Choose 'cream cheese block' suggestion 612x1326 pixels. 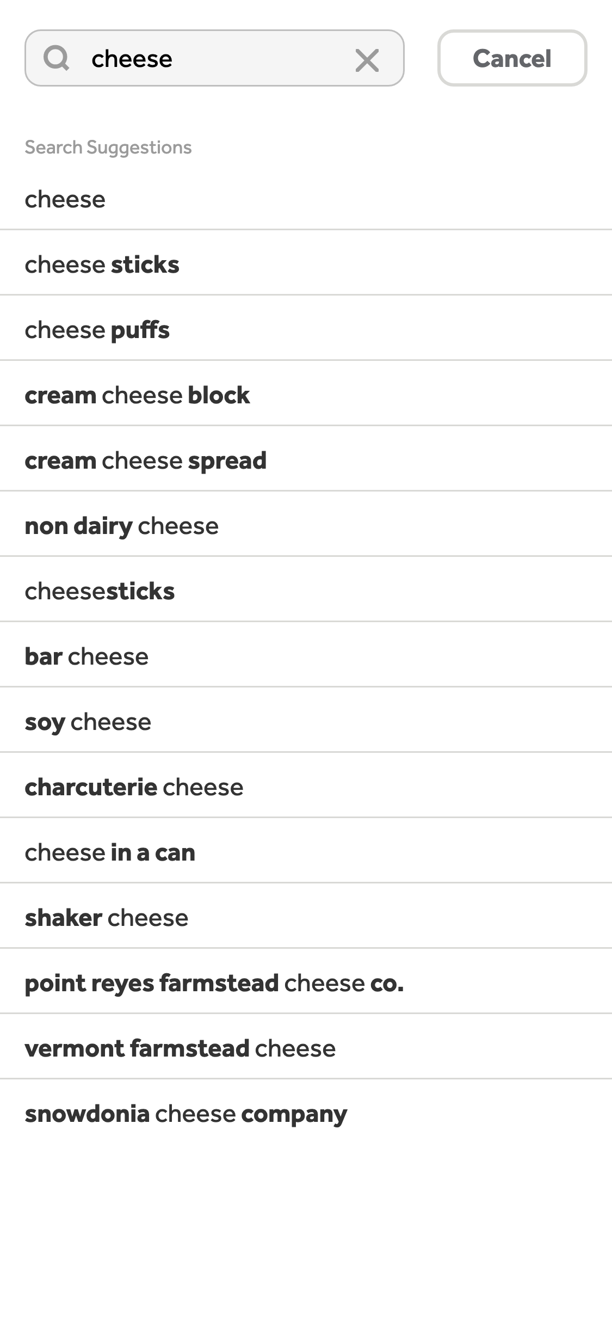tap(306, 395)
